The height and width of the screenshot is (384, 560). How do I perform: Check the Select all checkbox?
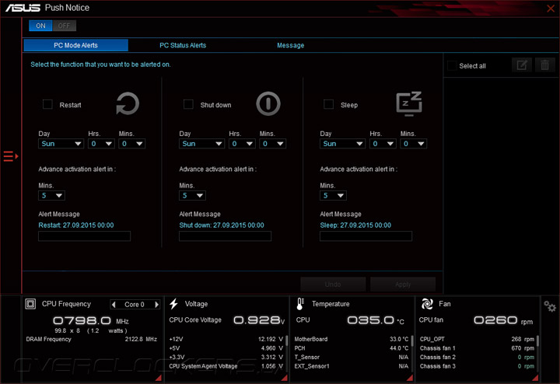tap(452, 65)
